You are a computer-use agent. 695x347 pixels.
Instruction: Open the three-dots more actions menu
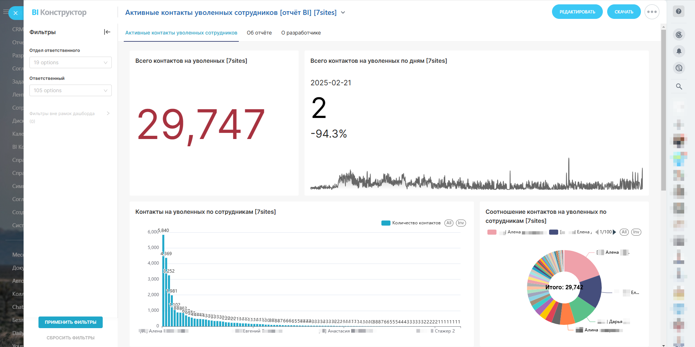click(652, 12)
